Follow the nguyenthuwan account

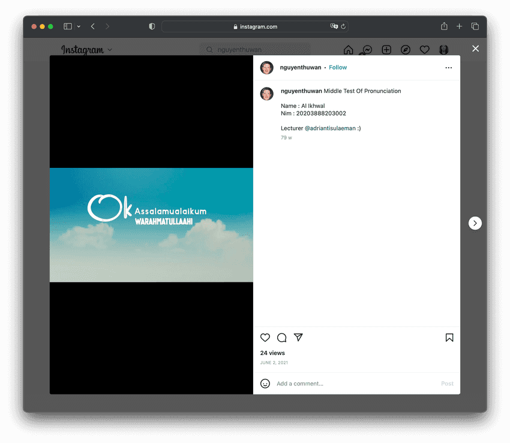pos(338,68)
